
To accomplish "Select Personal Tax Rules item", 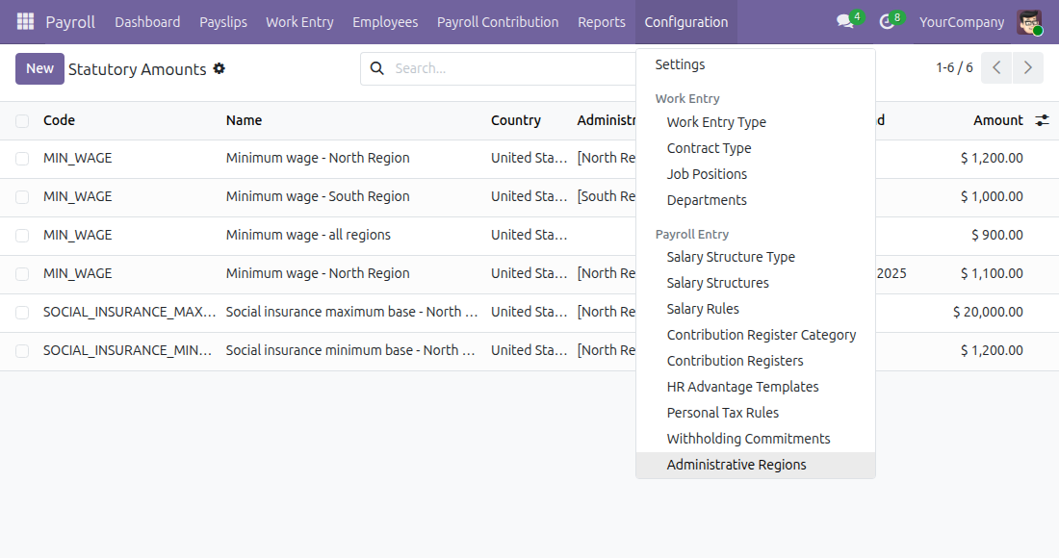I will (x=755, y=413).
